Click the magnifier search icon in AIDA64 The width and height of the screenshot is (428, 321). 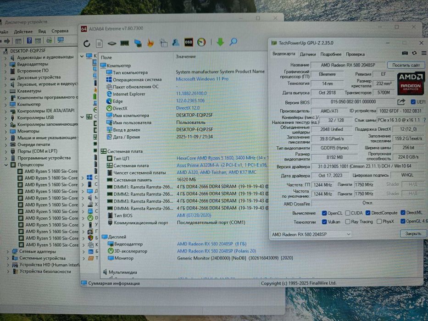pyautogui.click(x=233, y=42)
